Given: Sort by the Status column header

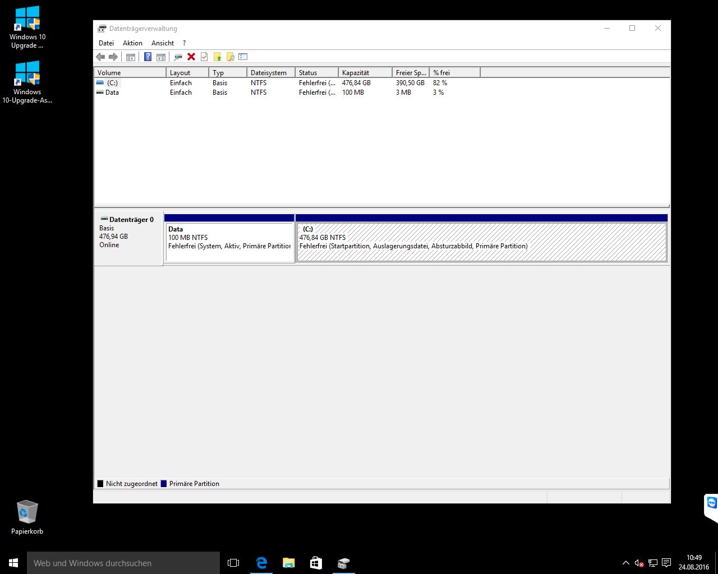Looking at the screenshot, I should click(317, 73).
